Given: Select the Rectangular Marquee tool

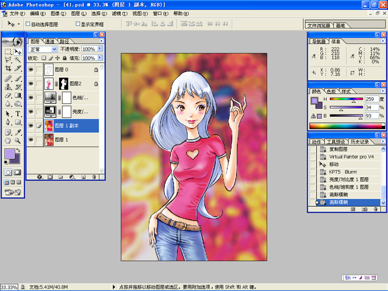Looking at the screenshot, I should [x=8, y=52].
